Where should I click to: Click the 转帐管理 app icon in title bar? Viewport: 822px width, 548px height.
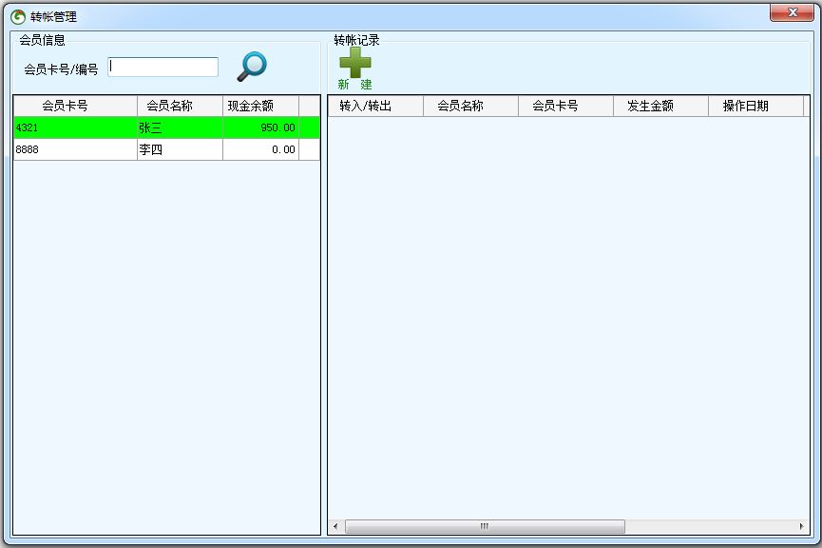pyautogui.click(x=18, y=17)
